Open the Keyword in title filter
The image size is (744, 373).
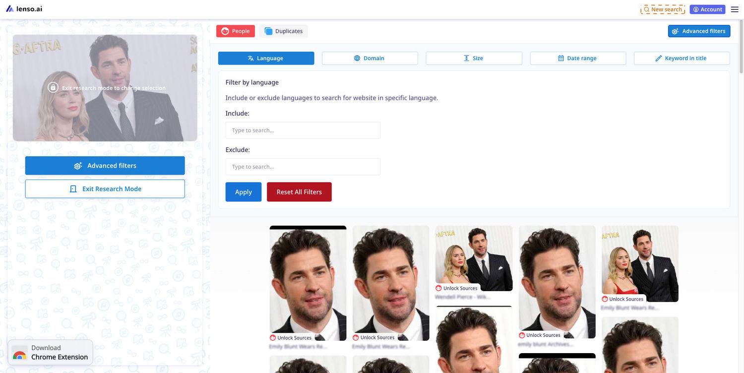pyautogui.click(x=682, y=58)
